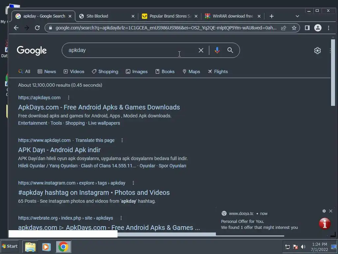Switch to the WinRAR download free tab
This screenshot has width=338, height=254.
tap(232, 16)
